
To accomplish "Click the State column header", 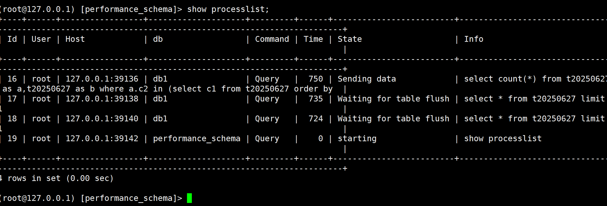I will (350, 39).
